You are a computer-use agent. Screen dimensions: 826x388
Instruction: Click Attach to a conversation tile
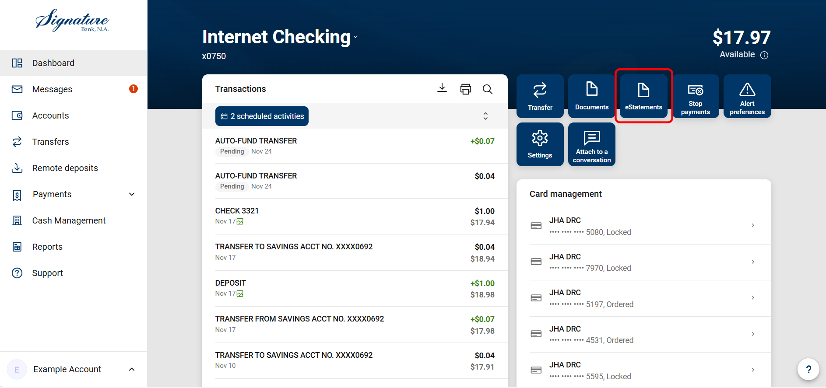click(592, 144)
